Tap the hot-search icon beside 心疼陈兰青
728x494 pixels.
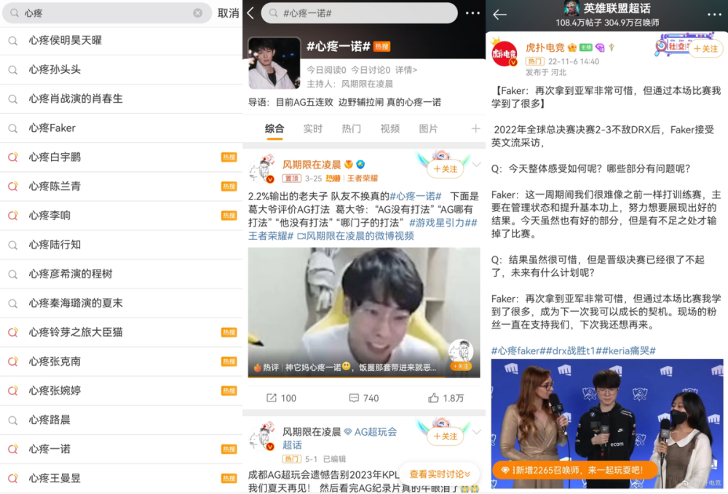13,187
